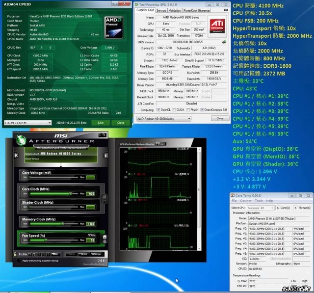Click the Core Clock slider handle
This screenshot has width=314, height=293.
point(71,194)
